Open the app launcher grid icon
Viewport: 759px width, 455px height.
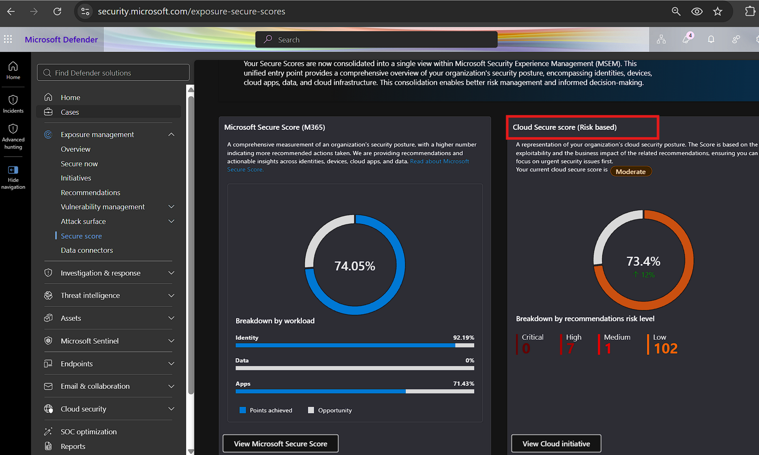(8, 39)
